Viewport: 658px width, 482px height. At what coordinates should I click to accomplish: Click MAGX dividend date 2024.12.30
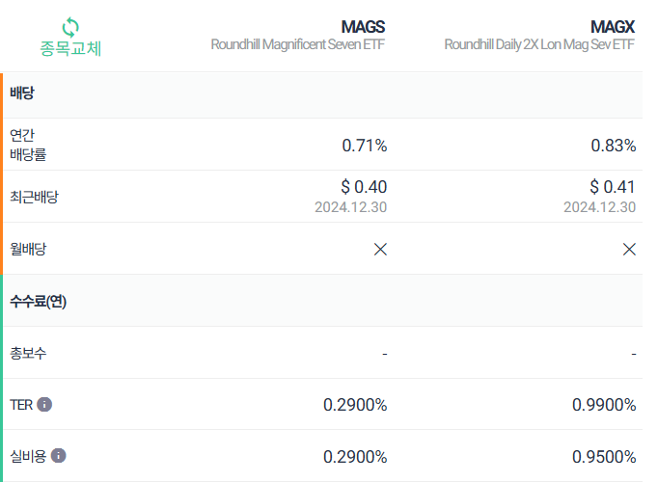coord(600,207)
